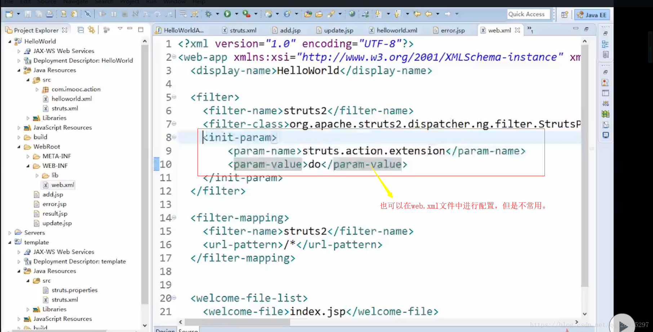Click the New wizard toolbar icon

click(9, 14)
